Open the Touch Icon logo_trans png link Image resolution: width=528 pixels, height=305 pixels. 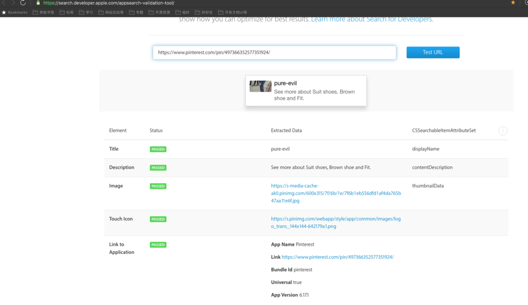tap(336, 223)
